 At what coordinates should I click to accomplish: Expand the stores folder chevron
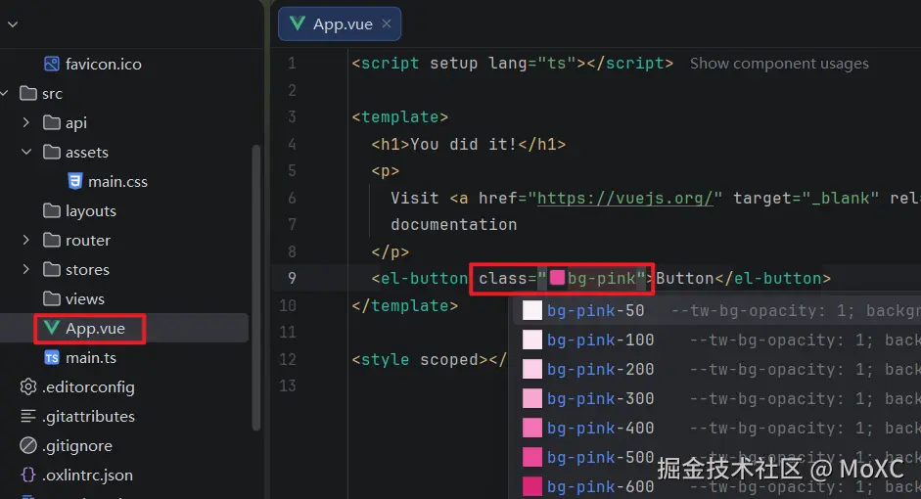pyautogui.click(x=25, y=269)
